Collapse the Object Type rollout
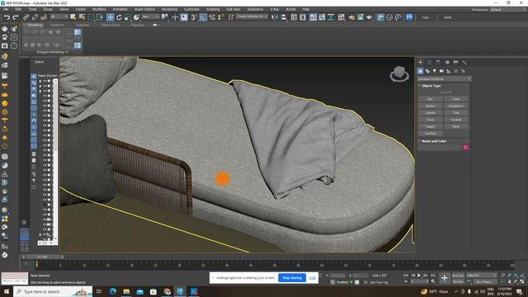The width and height of the screenshot is (528, 297). click(x=431, y=86)
